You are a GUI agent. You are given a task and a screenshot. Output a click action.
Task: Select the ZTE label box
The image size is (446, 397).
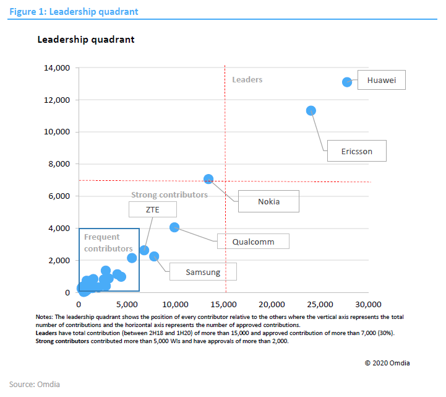[x=153, y=209]
